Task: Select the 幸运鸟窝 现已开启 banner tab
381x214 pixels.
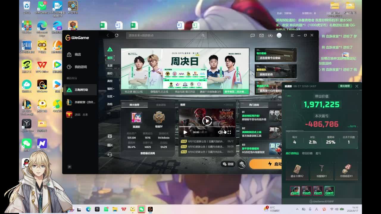Action: 185,92
